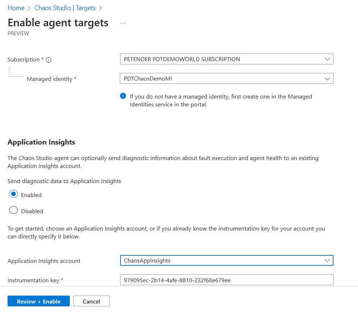
Task: Open the more options ellipsis near the title
Action: (123, 22)
